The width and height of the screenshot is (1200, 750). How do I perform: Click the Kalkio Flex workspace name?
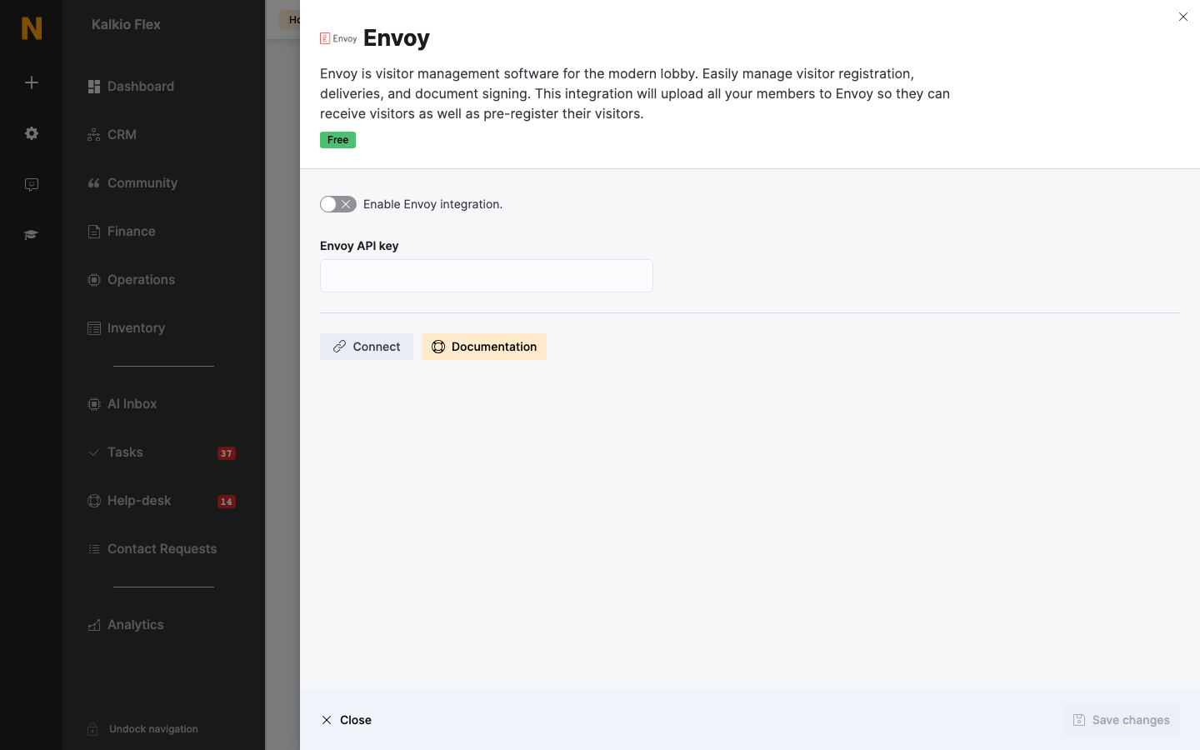coord(126,25)
